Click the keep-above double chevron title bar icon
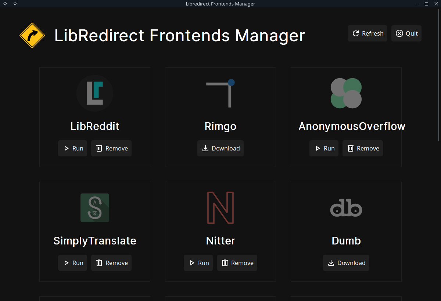 tap(15, 4)
